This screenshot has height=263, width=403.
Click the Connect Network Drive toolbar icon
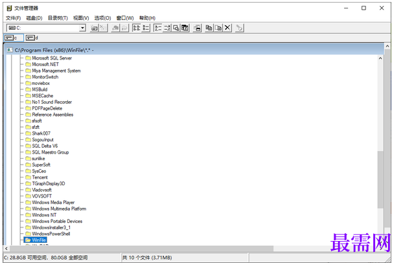(94, 28)
